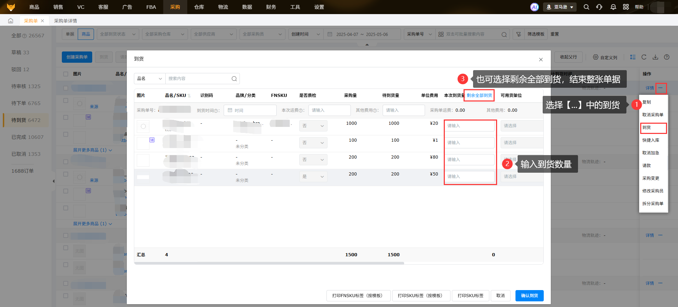Viewport: 678px width, 307px height.
Task: Click the home icon in tab bar
Action: click(x=11, y=21)
